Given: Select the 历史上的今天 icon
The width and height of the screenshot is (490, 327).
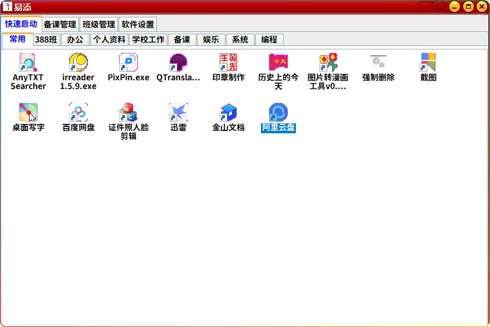Looking at the screenshot, I should [278, 62].
